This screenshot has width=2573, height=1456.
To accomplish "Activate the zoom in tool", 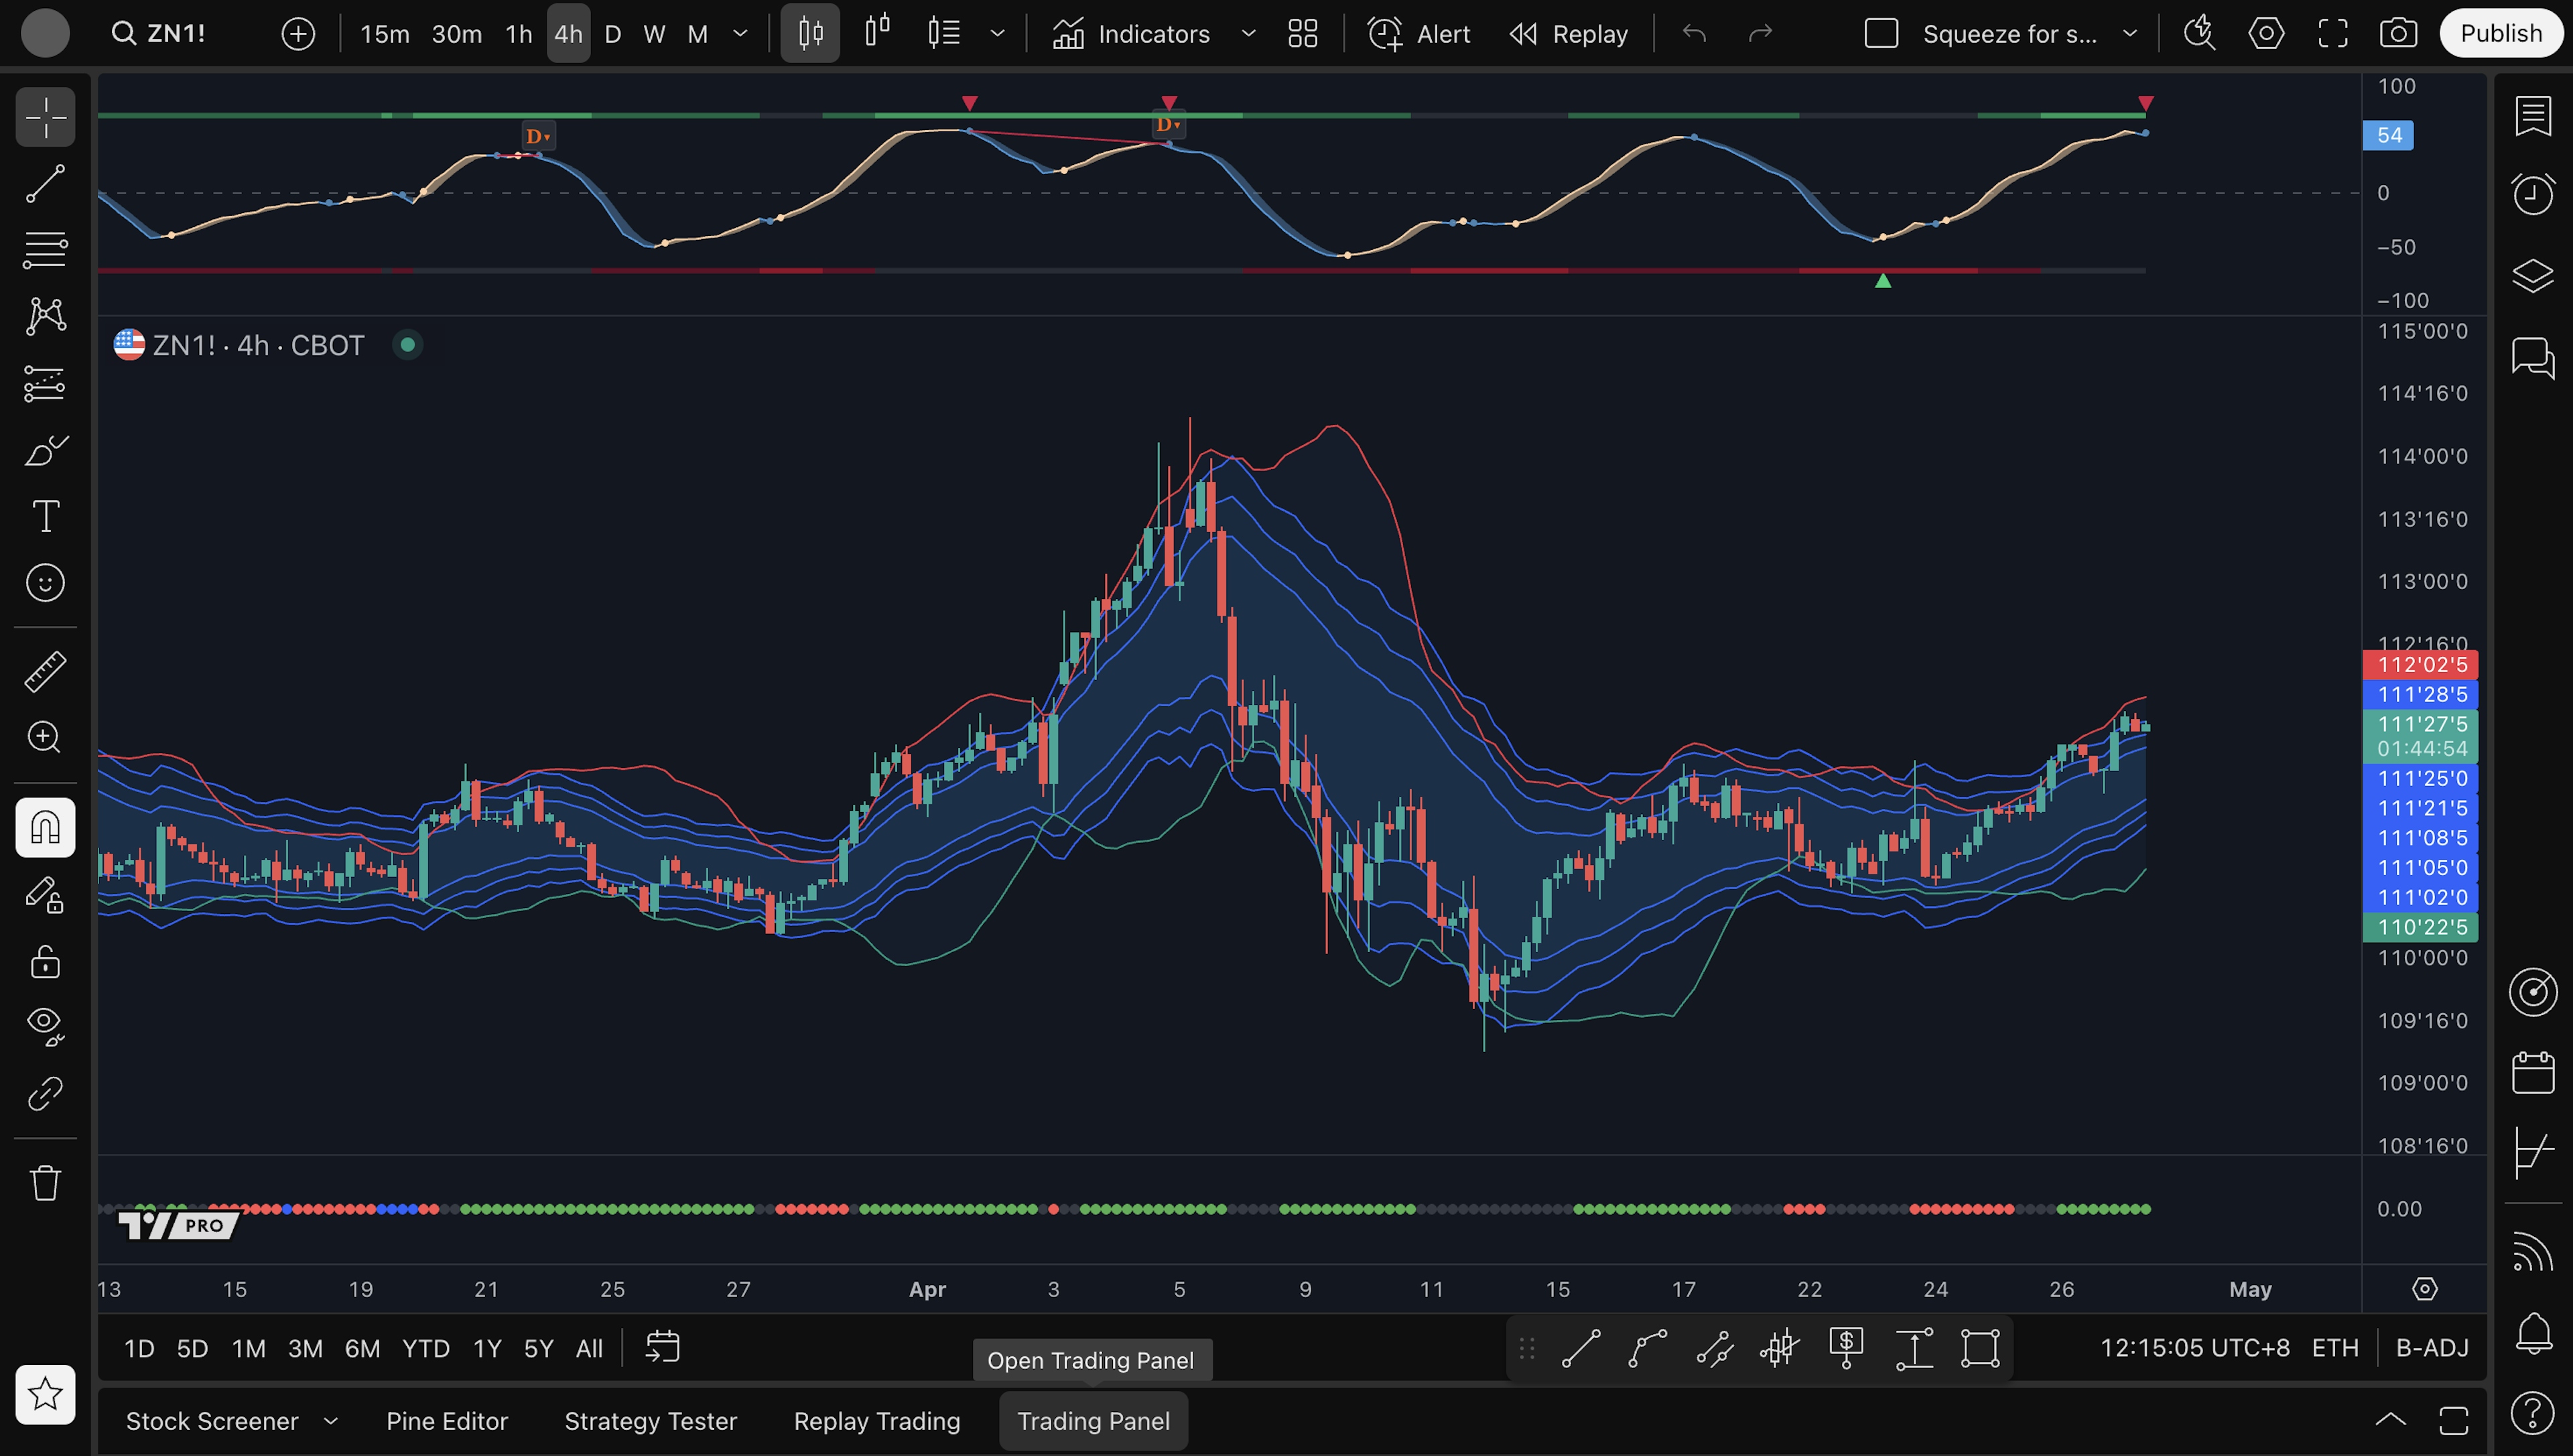I will [45, 738].
